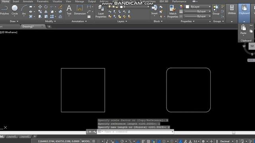Toggle grid display in status bar
The image size is (255, 143).
(x=94, y=141)
